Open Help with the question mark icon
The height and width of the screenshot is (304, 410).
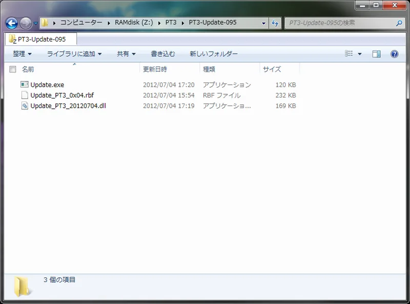[x=394, y=54]
